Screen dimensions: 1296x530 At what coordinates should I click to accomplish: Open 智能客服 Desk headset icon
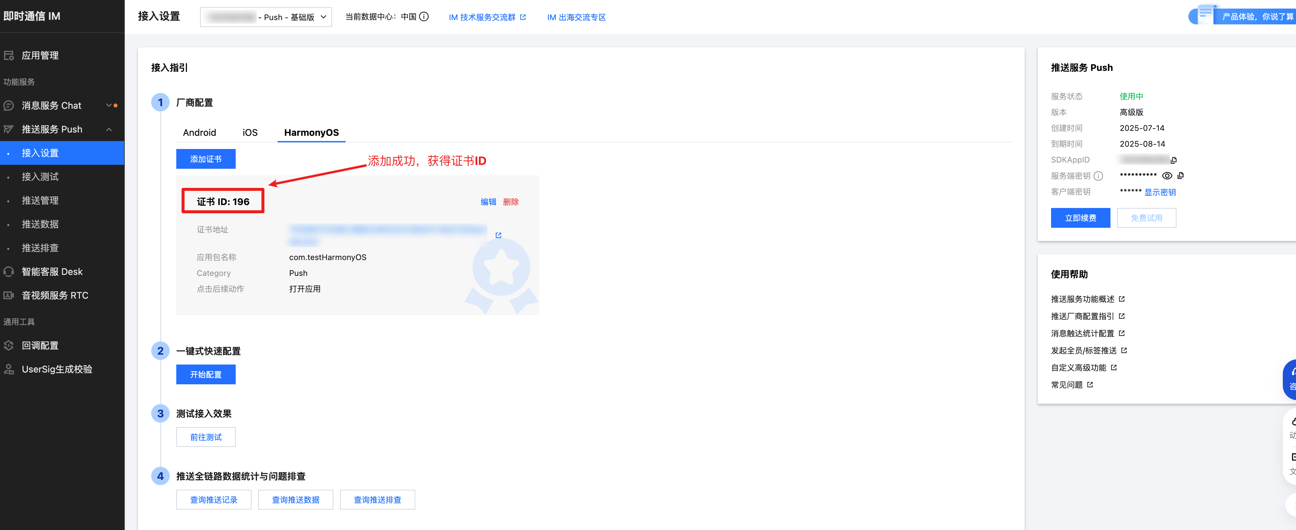tap(9, 272)
